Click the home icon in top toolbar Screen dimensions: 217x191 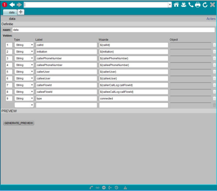tap(176, 5)
